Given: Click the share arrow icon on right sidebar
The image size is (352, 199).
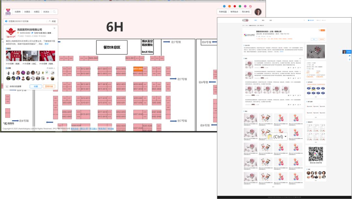Looking at the screenshot, I should (x=349, y=56).
